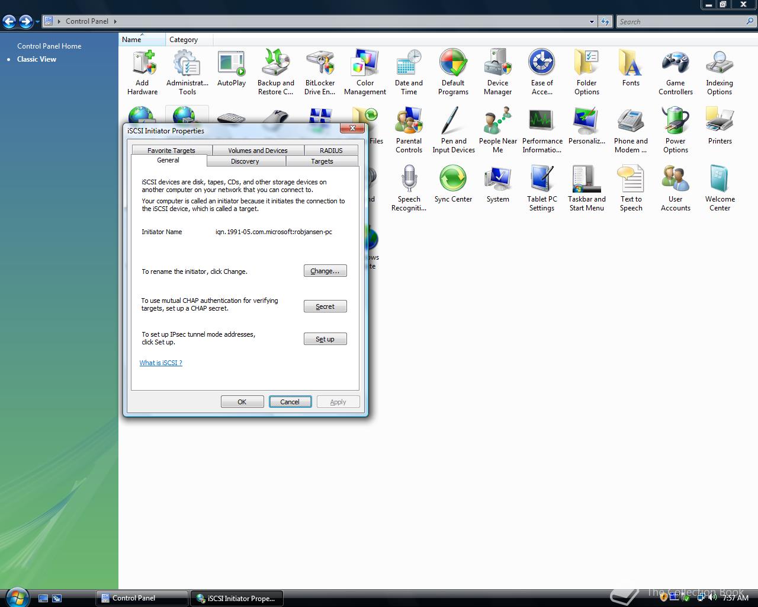Open Speech Recognition Options
The width and height of the screenshot is (758, 607).
click(409, 189)
